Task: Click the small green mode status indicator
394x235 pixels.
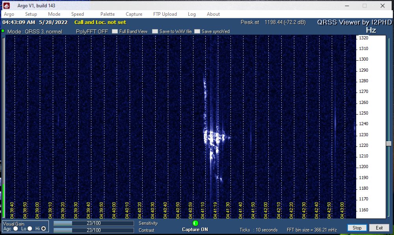Action: pos(3,31)
